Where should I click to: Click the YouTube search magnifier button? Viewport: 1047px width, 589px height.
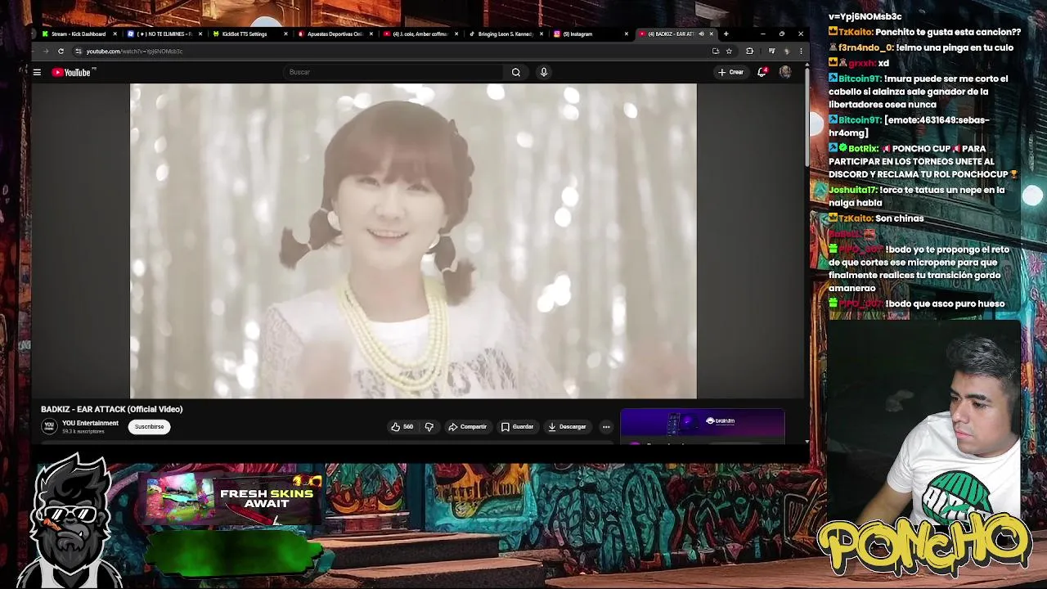516,72
